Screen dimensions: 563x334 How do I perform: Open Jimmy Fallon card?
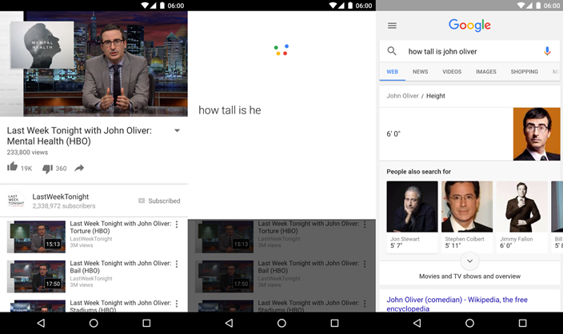tap(522, 217)
